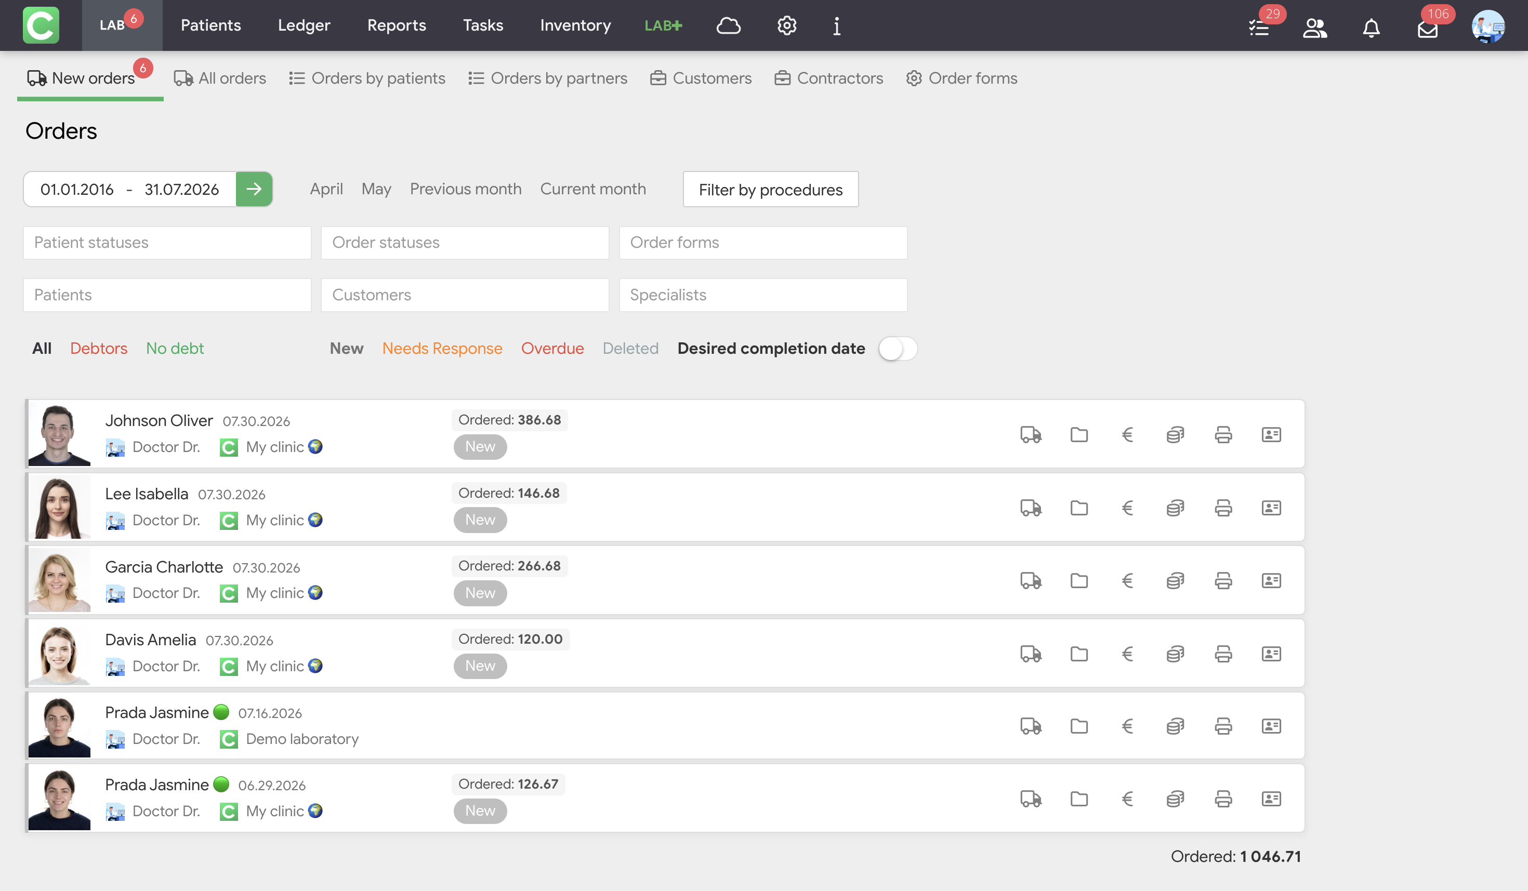
Task: Open patient name Davis Amelia
Action: (150, 640)
